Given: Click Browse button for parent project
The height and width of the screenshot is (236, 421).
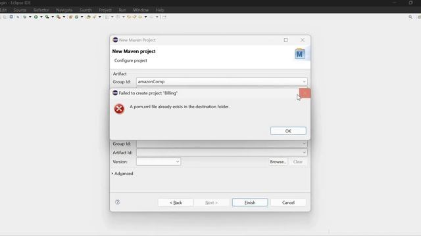Looking at the screenshot, I should point(278,162).
